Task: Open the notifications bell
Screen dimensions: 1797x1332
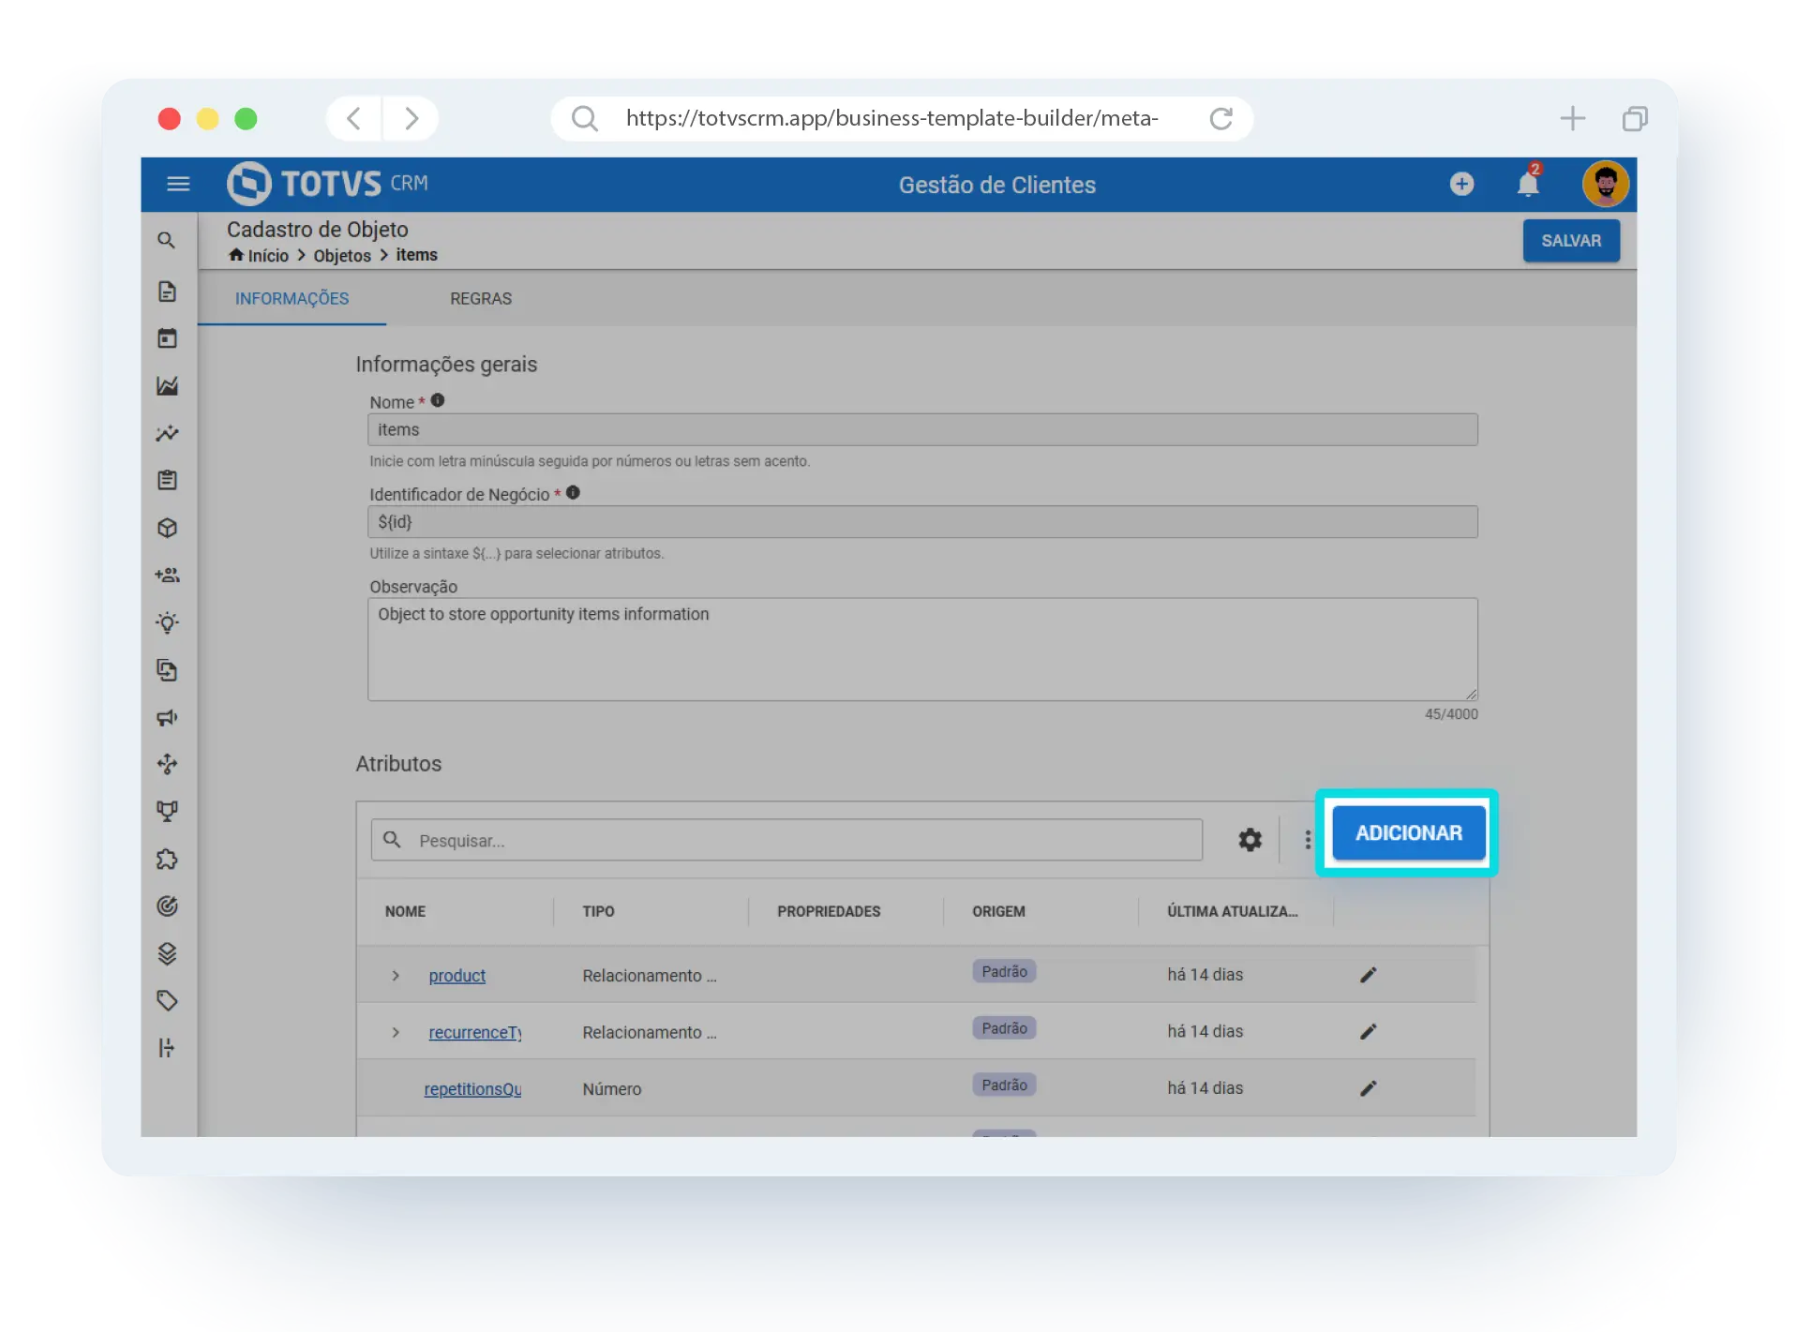Action: click(1527, 183)
